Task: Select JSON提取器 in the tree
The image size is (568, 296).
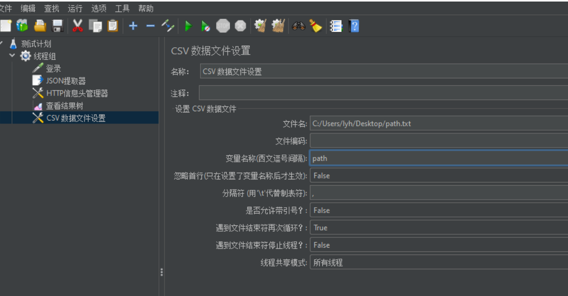Action: (x=66, y=81)
